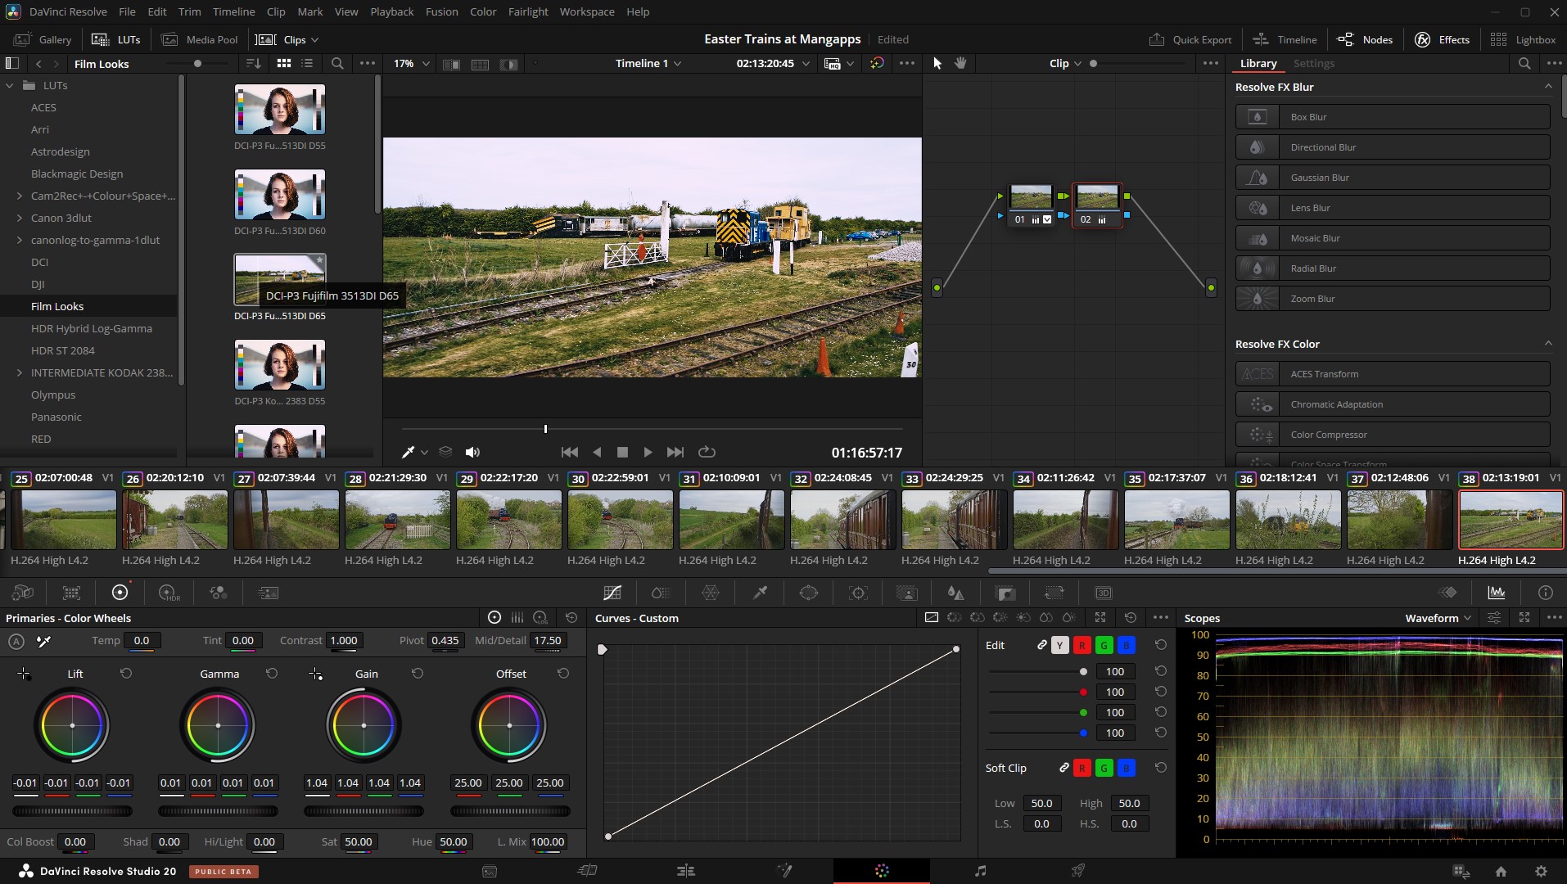Open the Camera Raw palette

[x=23, y=593]
